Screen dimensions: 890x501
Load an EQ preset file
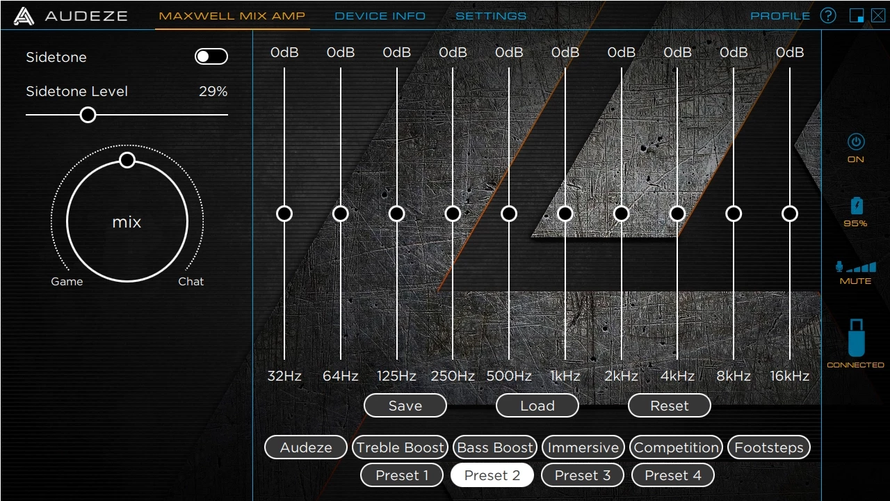(x=537, y=406)
